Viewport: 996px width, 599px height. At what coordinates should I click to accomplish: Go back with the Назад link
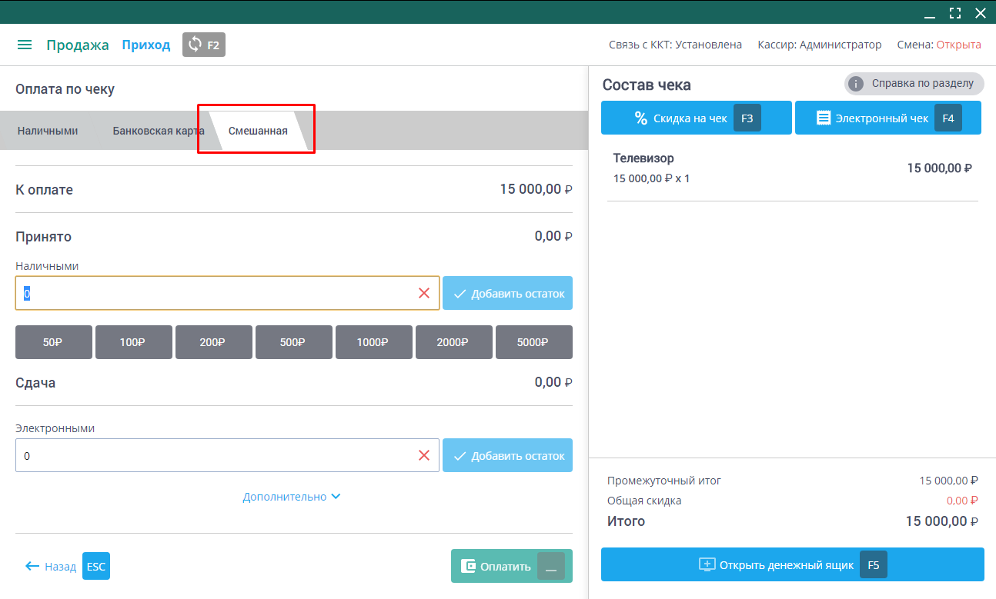pos(60,566)
